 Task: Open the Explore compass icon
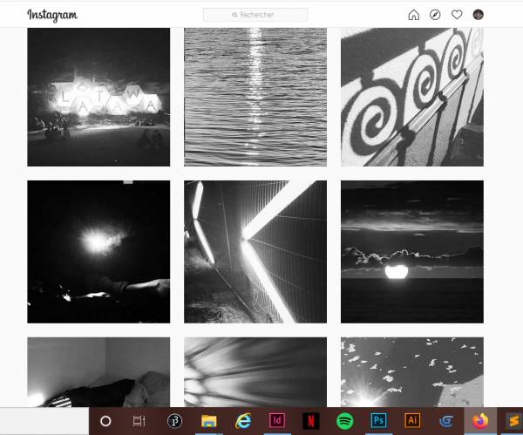point(435,15)
